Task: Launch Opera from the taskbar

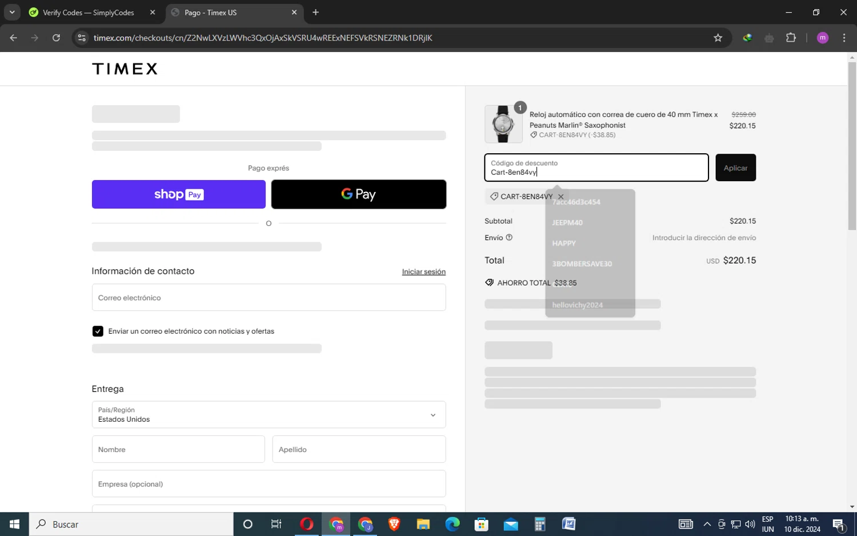Action: click(306, 524)
